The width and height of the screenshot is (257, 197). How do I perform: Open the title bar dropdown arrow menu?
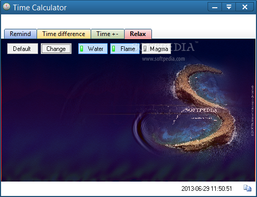[229, 7]
